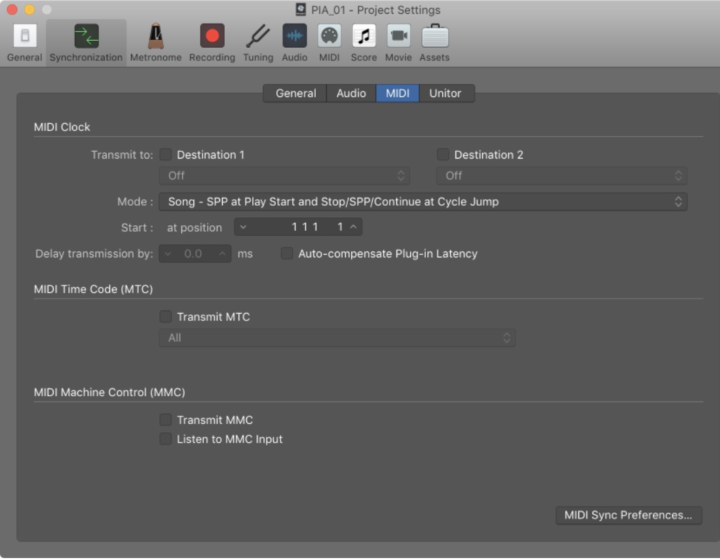Toggle Auto-compensate Plug-in Latency
The width and height of the screenshot is (720, 560).
pos(286,253)
